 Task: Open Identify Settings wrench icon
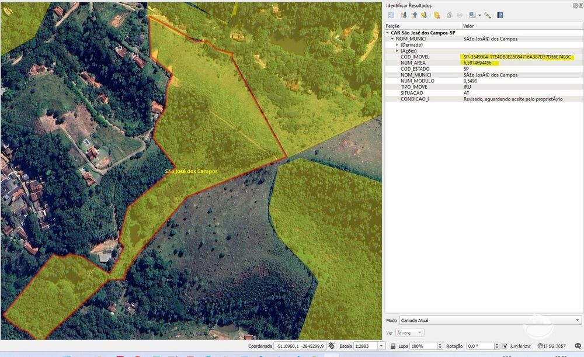487,15
